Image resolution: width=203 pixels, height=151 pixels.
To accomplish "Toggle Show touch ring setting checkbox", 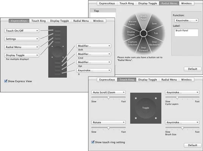I will pyautogui.click(x=93, y=142).
